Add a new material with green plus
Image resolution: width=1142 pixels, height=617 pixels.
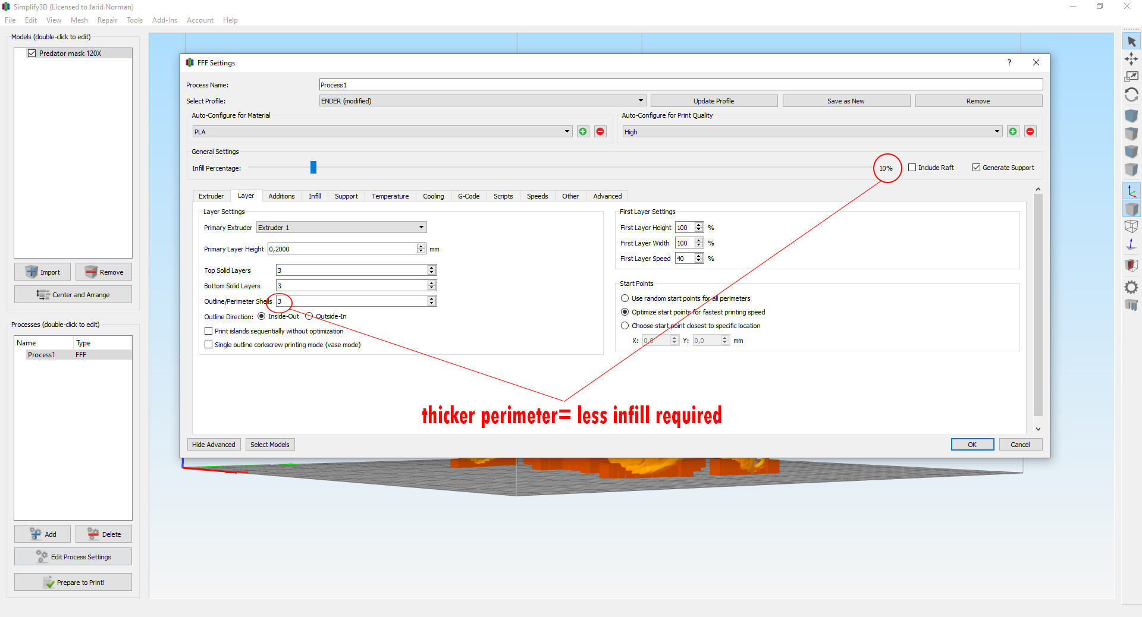coord(583,131)
